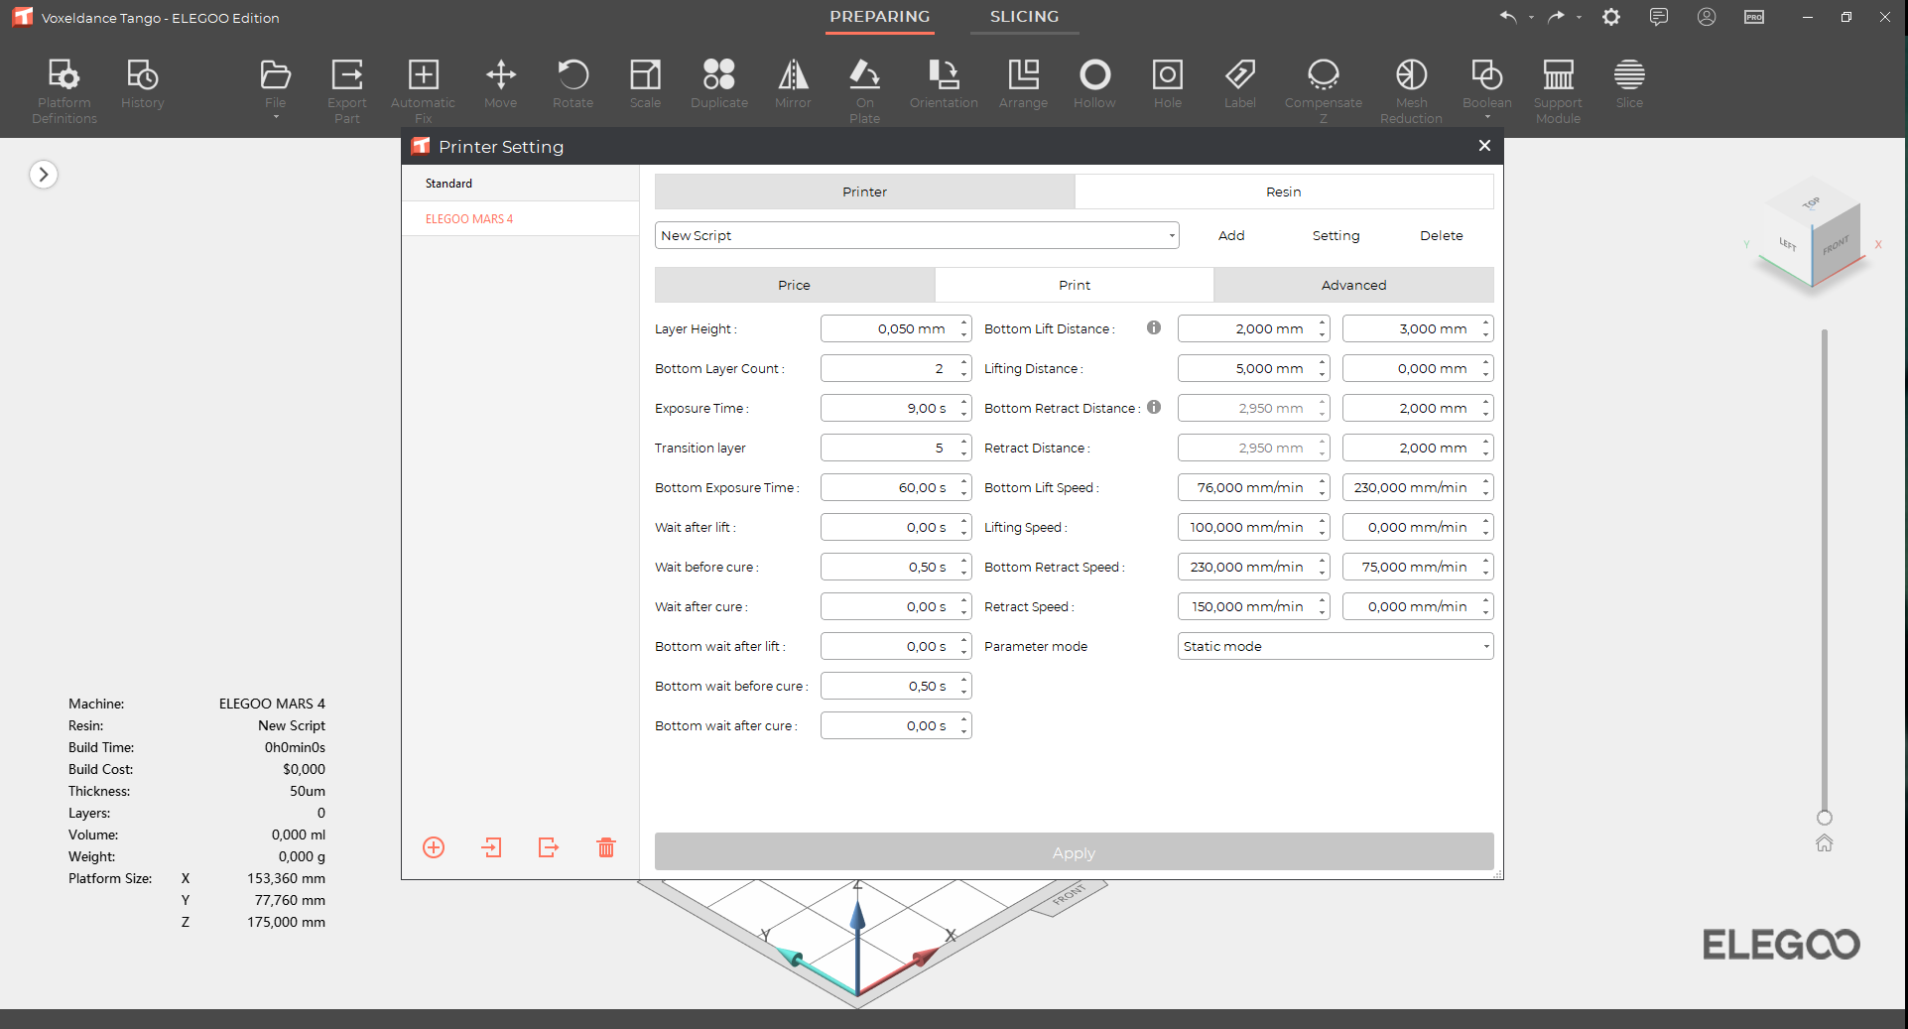Export printer profile icon
The image size is (1908, 1029).
pos(549,847)
